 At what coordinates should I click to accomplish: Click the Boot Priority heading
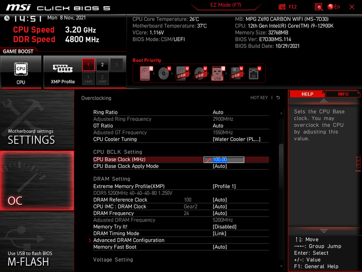pos(147,60)
